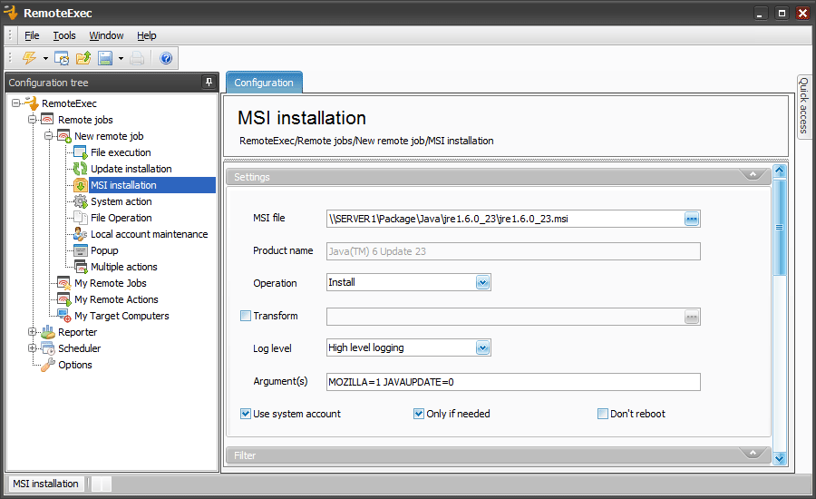Collapse the RemoteExec root node

[x=16, y=103]
